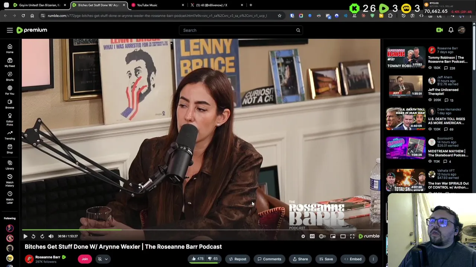Open the MIDSTREAM MAYHEM video title
476x267 pixels.
[x=448, y=153]
